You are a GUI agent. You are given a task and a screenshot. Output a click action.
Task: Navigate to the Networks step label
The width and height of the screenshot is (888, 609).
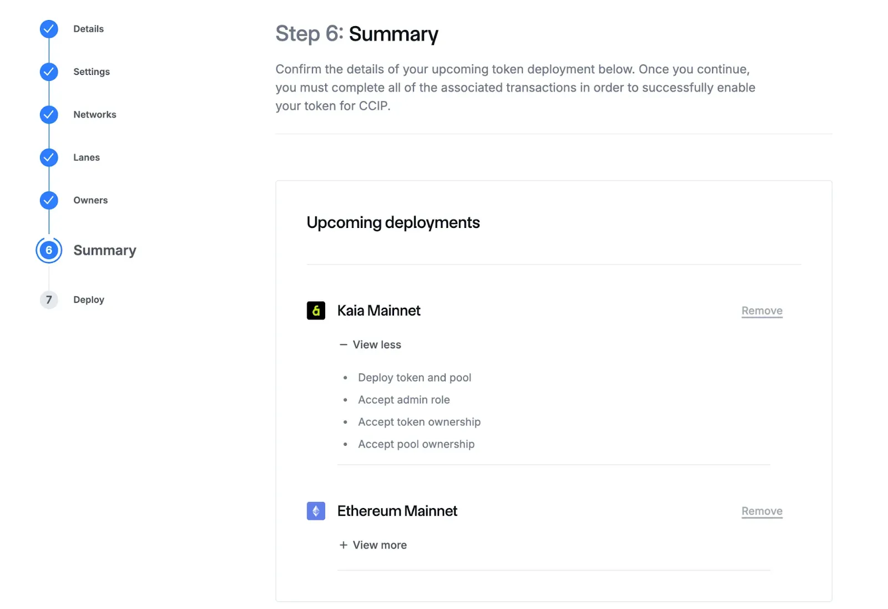95,115
